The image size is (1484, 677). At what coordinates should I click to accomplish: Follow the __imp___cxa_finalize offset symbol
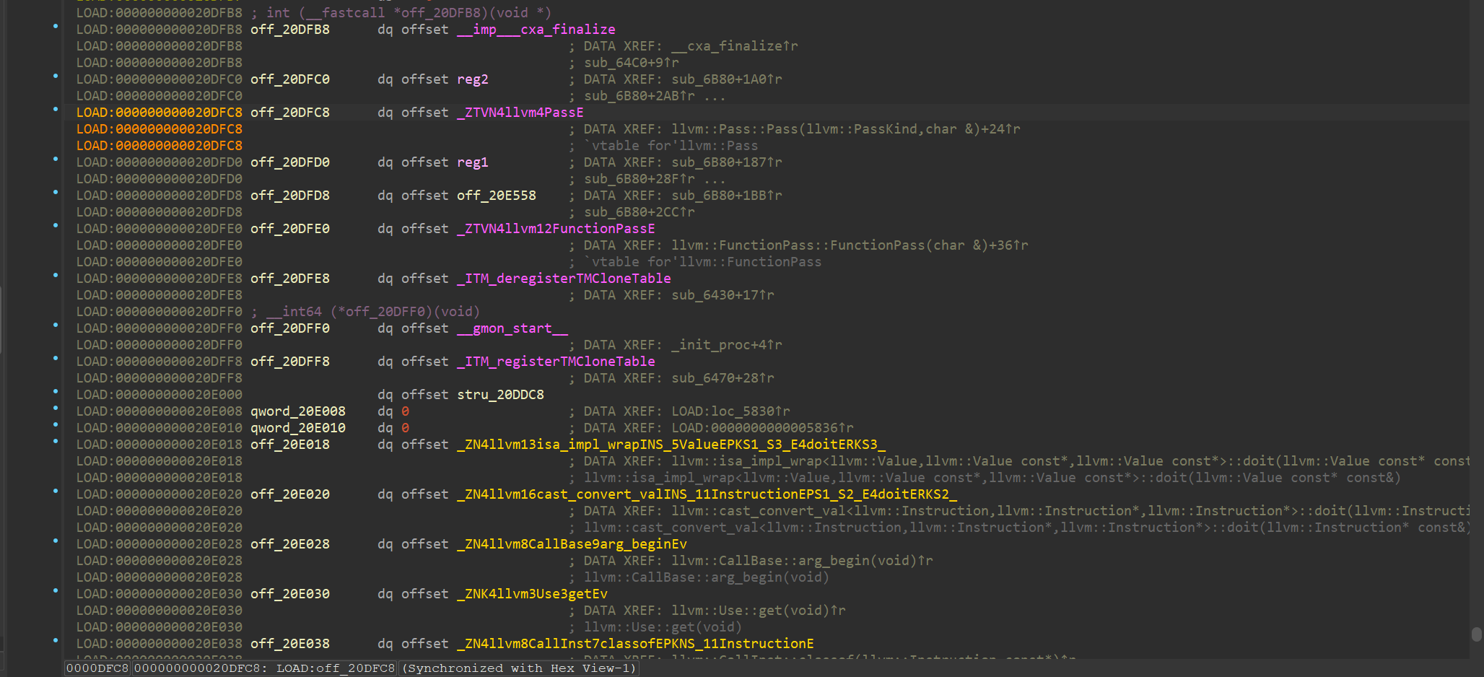536,30
